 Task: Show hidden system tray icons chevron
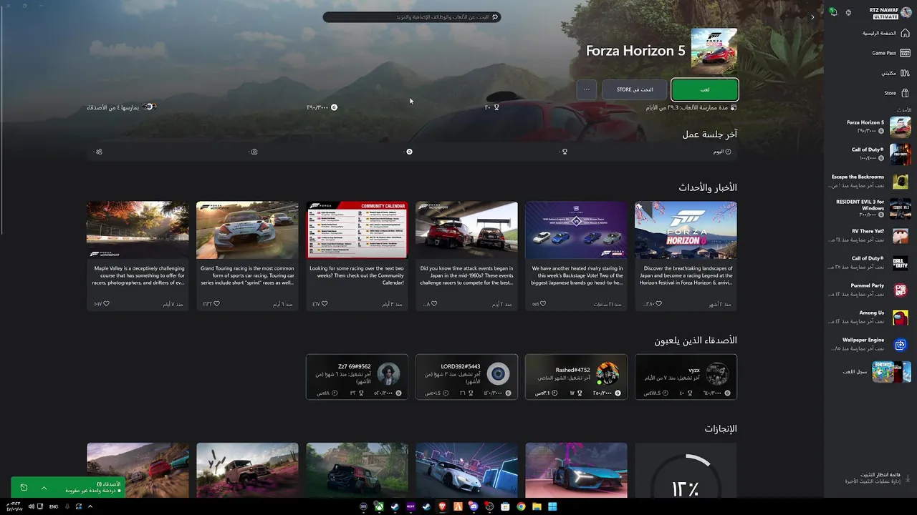coord(90,506)
